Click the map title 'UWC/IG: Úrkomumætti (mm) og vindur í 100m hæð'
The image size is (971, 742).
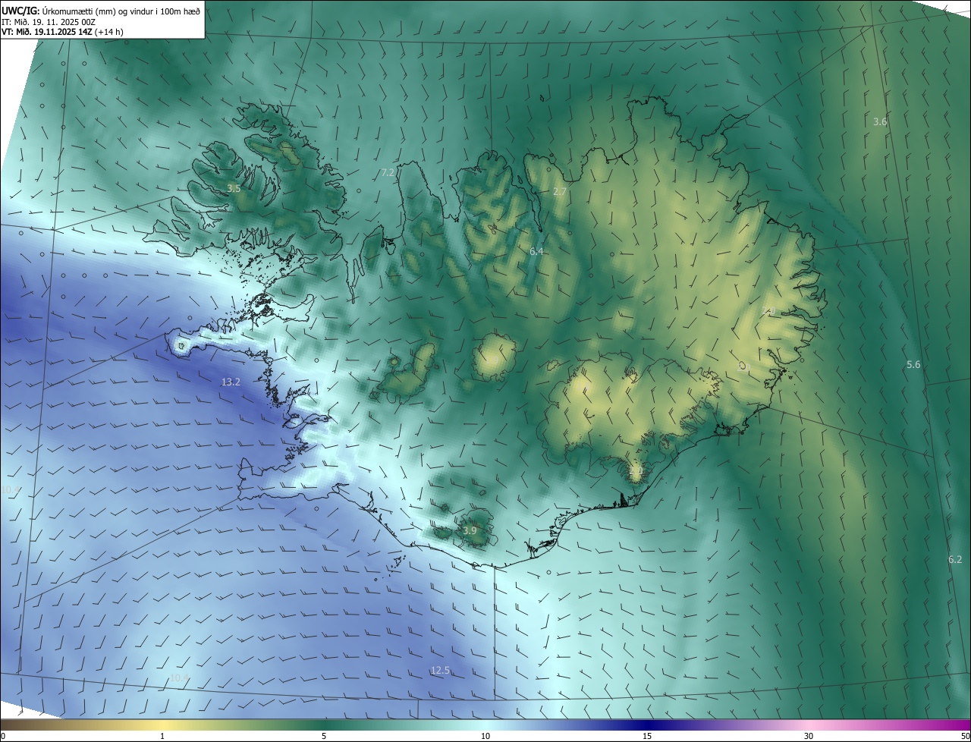tap(101, 11)
